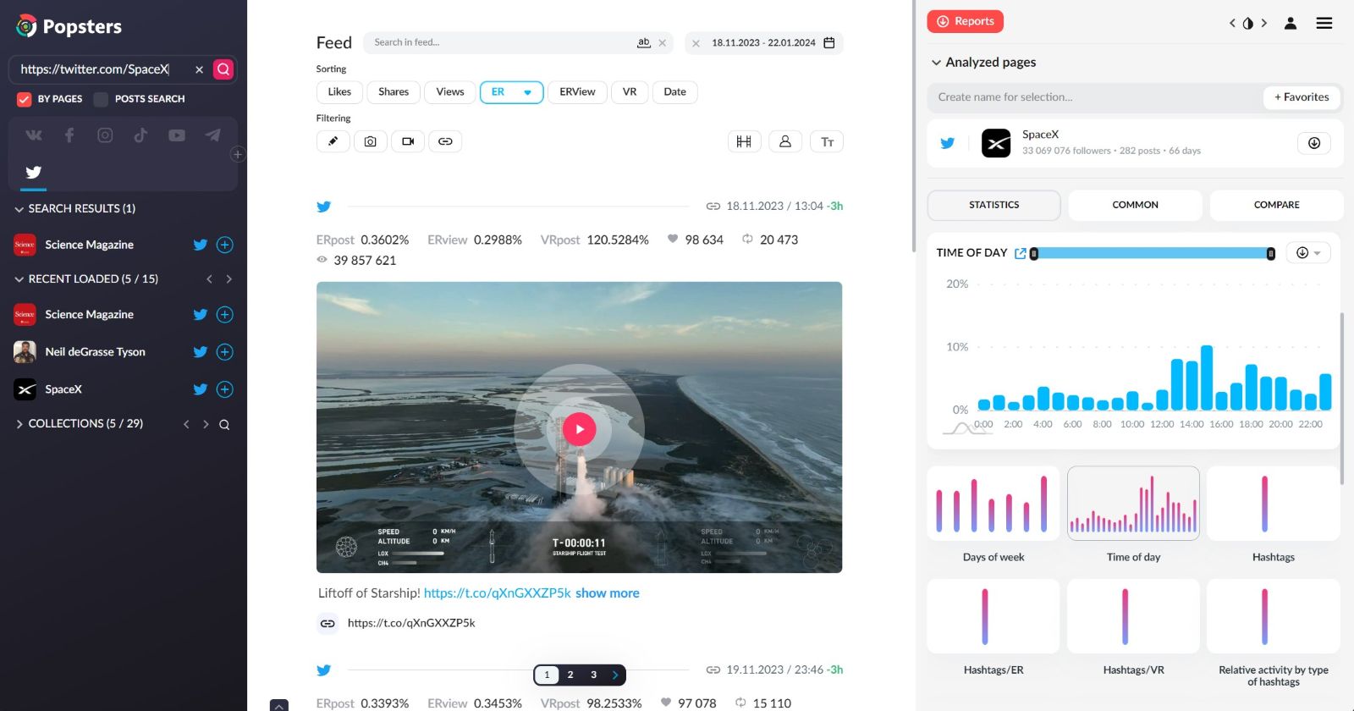Go to previous recent loaded page
The height and width of the screenshot is (711, 1354).
(210, 279)
